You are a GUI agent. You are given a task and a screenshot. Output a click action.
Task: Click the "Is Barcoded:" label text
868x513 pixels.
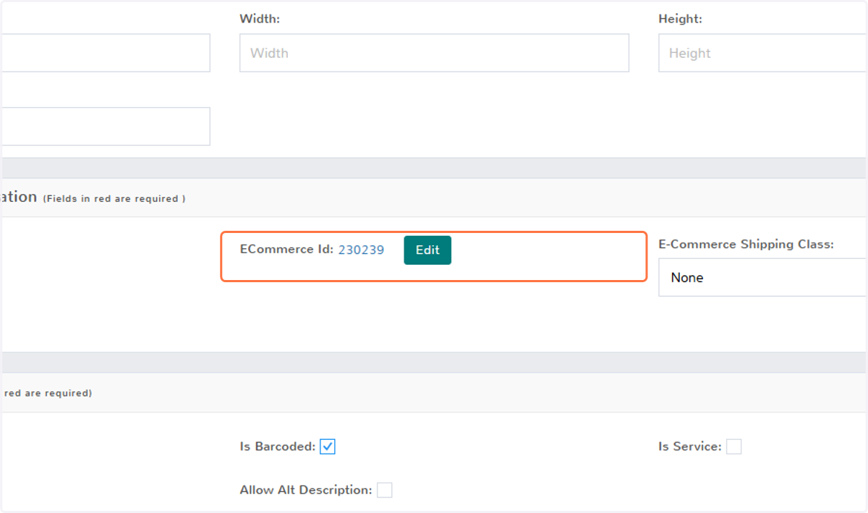tap(278, 447)
